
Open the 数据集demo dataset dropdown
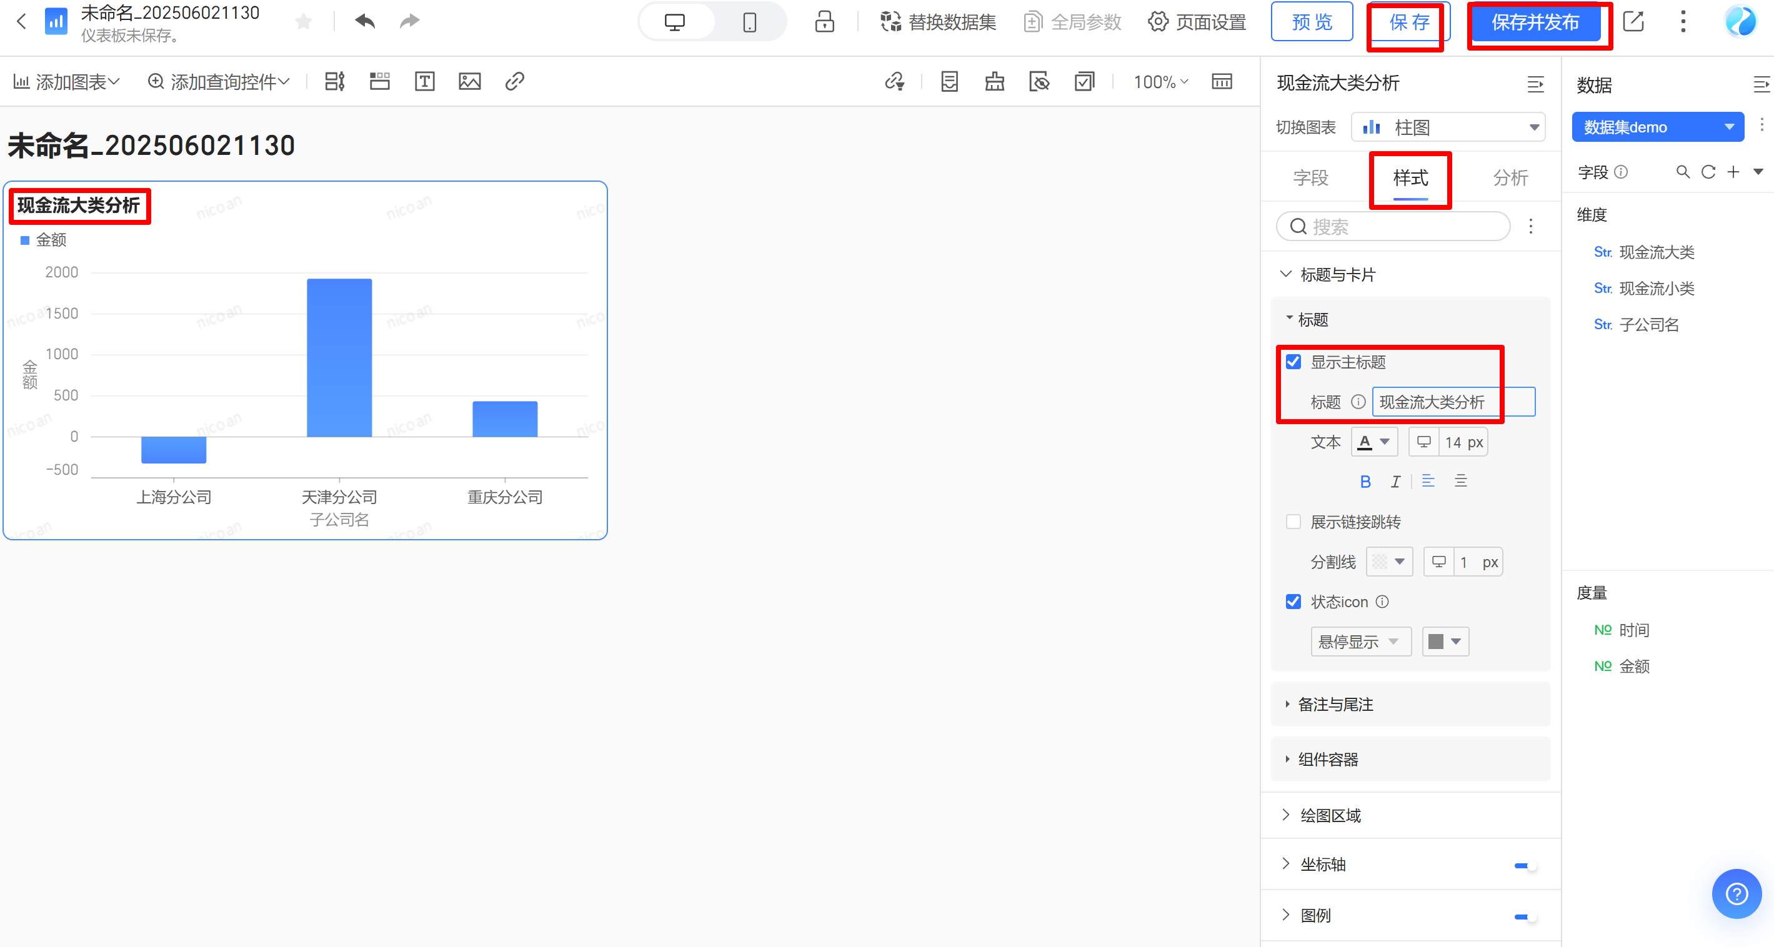click(1657, 127)
